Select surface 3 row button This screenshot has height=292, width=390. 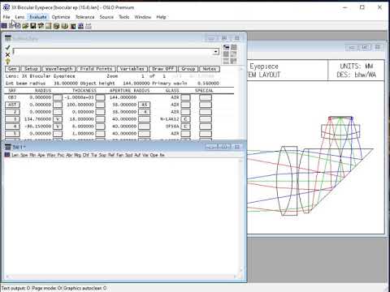[12, 119]
